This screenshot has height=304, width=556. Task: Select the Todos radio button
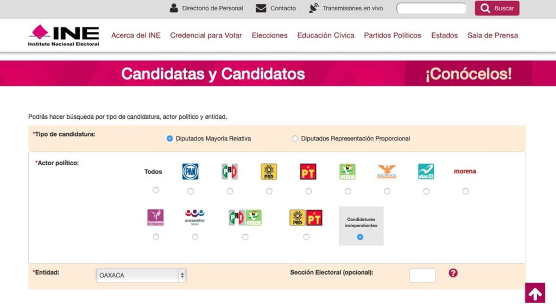pos(156,190)
